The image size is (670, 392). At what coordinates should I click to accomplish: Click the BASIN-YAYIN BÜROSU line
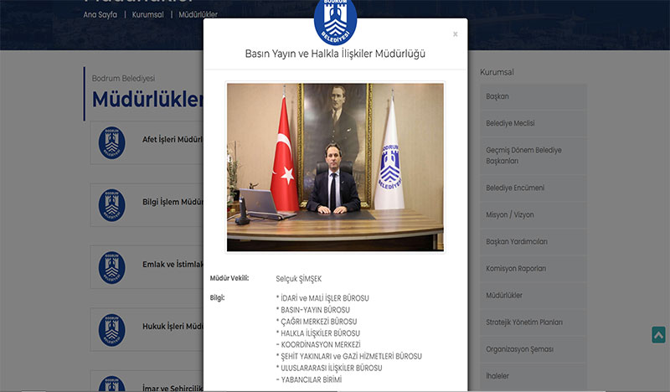[312, 310]
